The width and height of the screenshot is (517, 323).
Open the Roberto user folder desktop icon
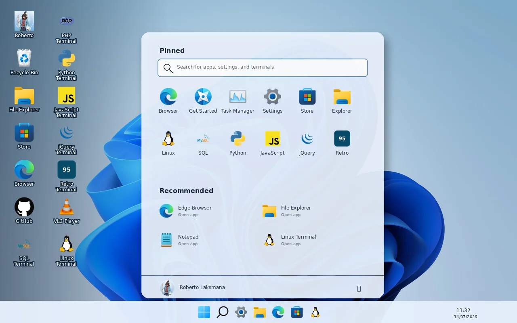24,25
